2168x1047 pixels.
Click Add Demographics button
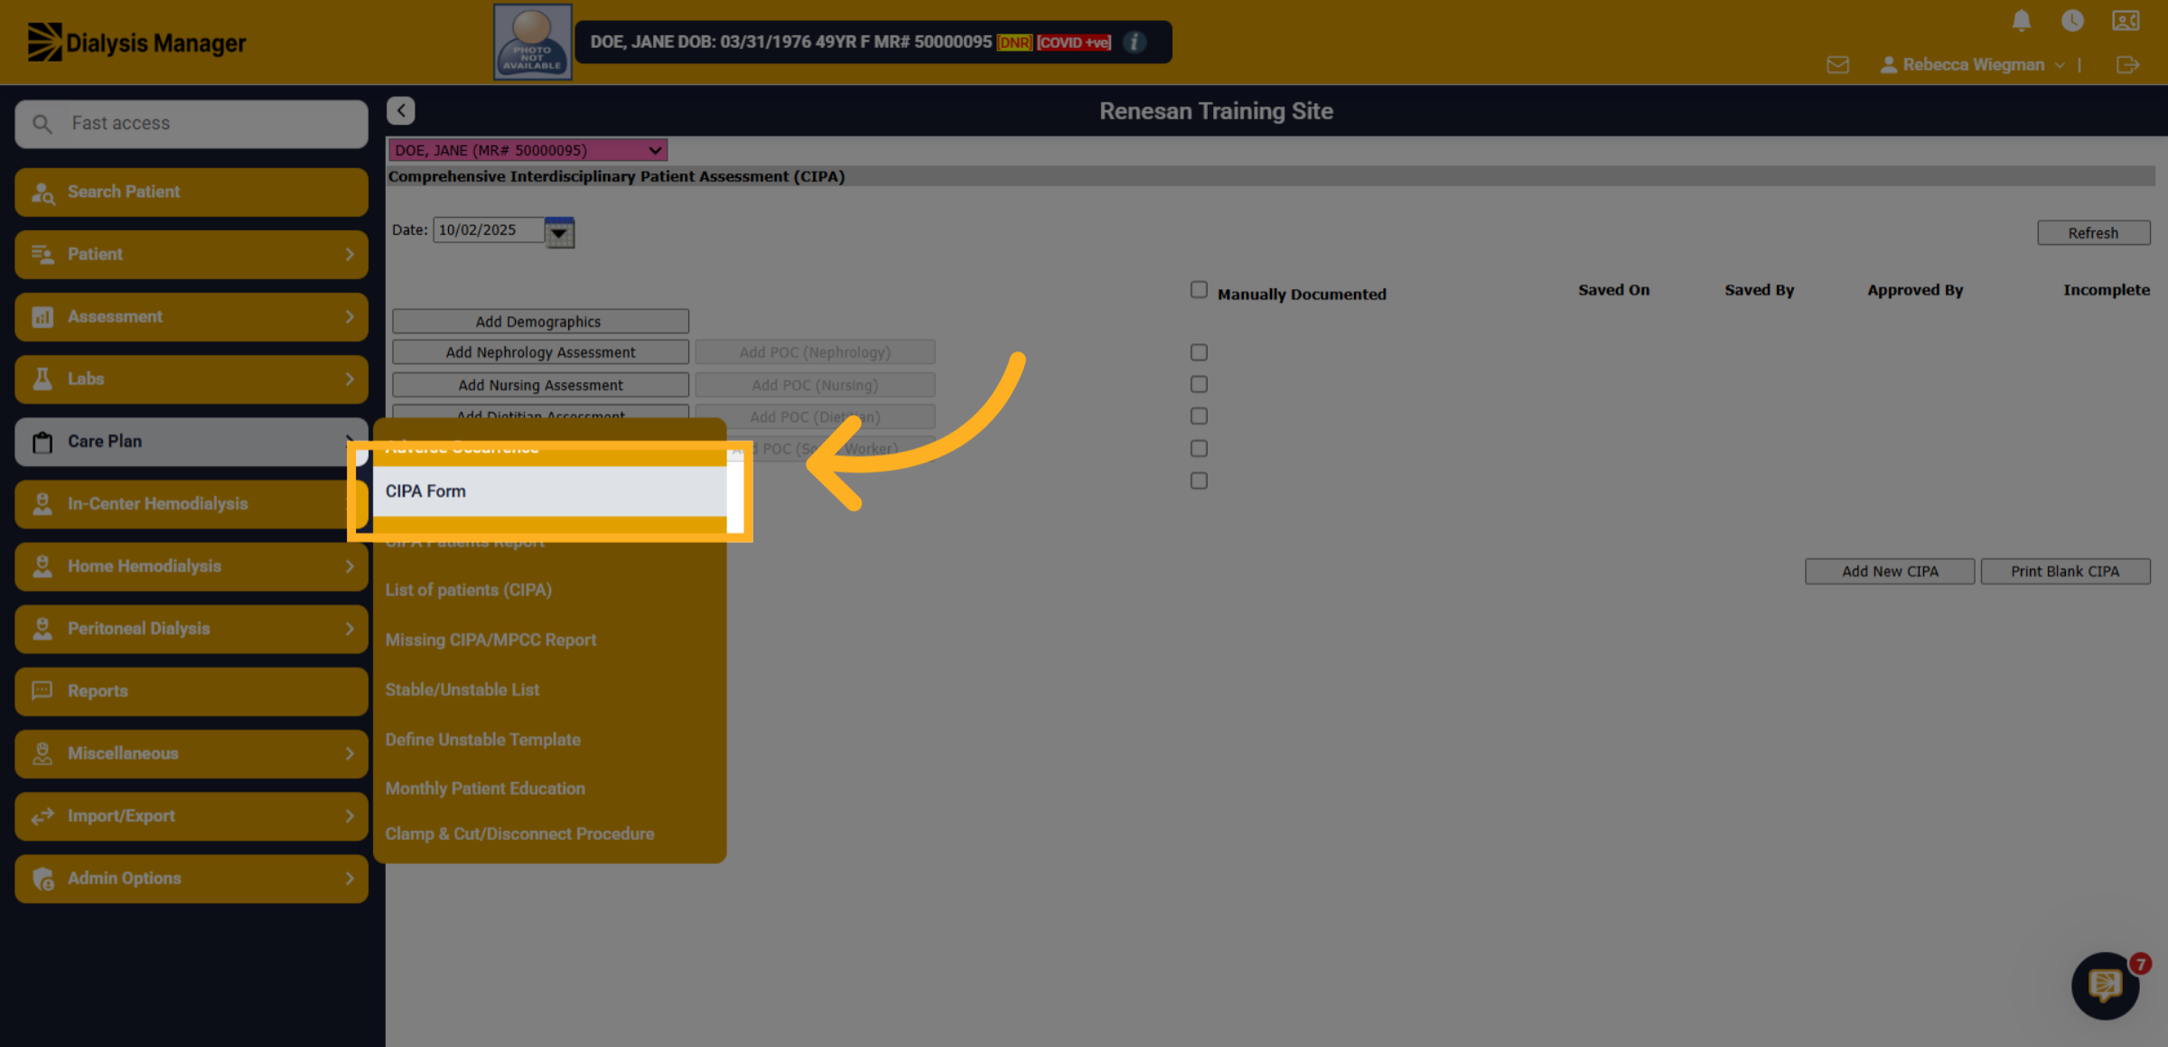click(540, 321)
